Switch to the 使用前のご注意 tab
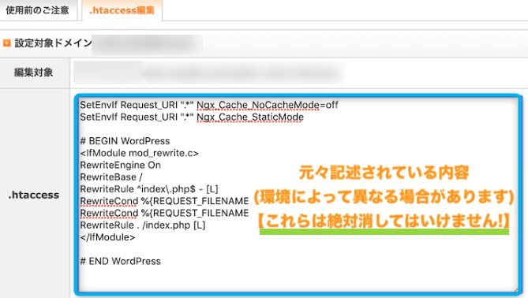This screenshot has width=528, height=298. click(x=37, y=10)
